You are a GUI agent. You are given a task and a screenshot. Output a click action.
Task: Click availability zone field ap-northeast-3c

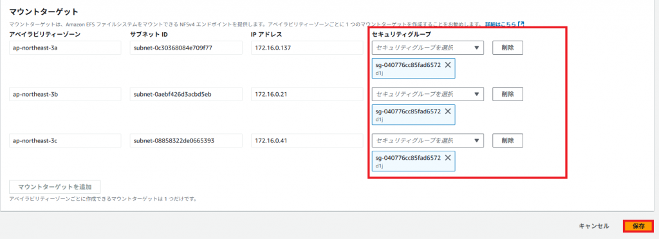(x=65, y=140)
